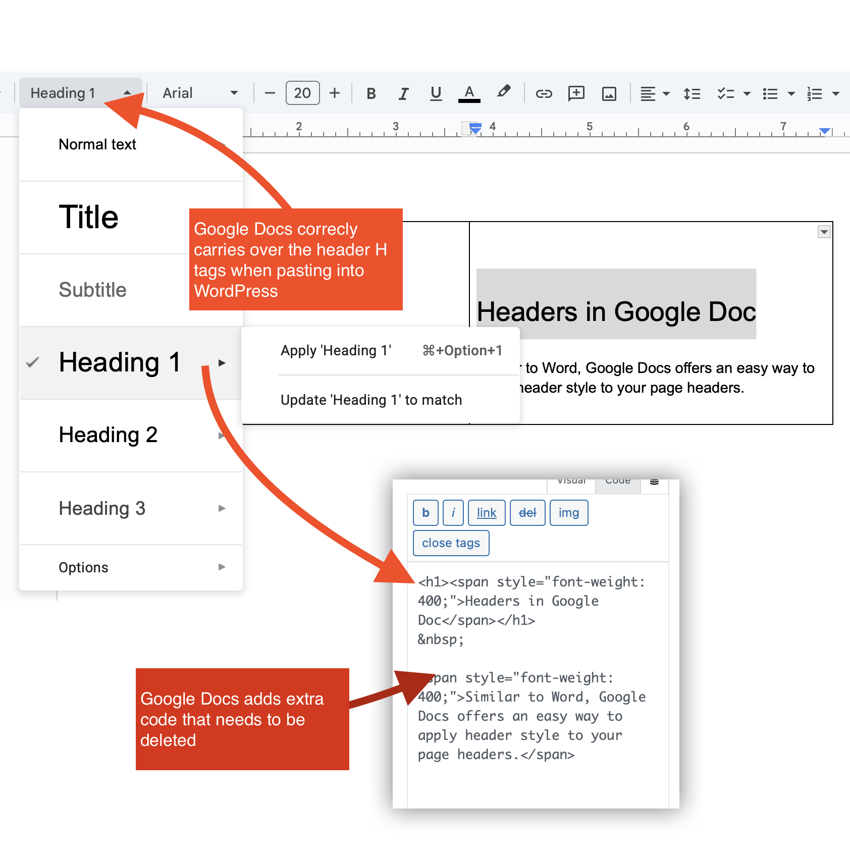
Task: Click the i italic quicktag button
Action: coord(453,513)
